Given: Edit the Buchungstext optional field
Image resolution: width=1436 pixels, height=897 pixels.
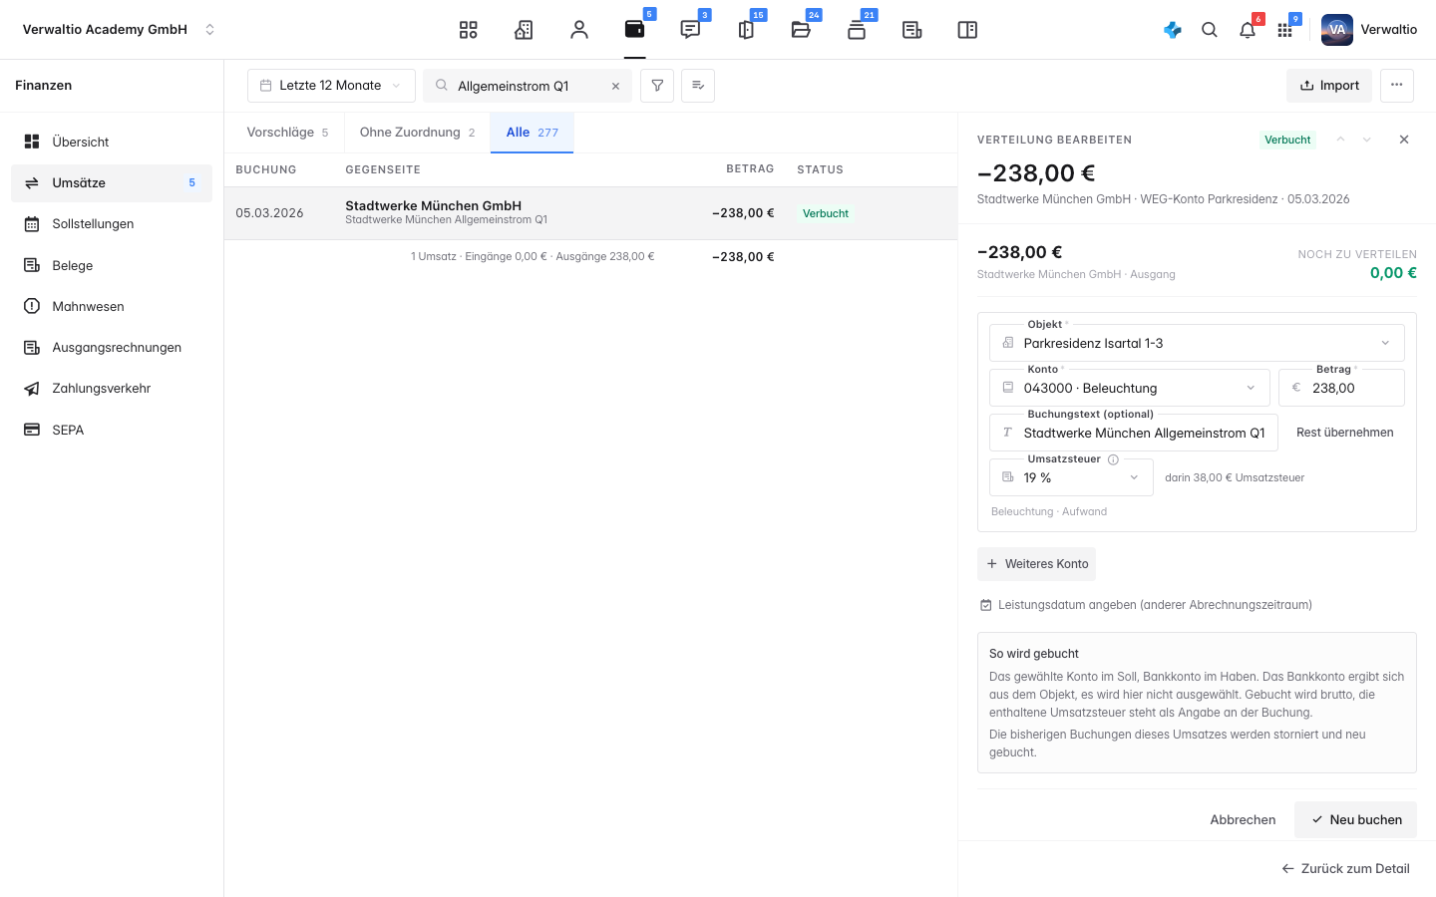Looking at the screenshot, I should (1134, 433).
